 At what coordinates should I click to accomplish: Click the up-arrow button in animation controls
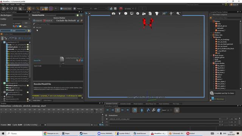[x=177, y=110]
